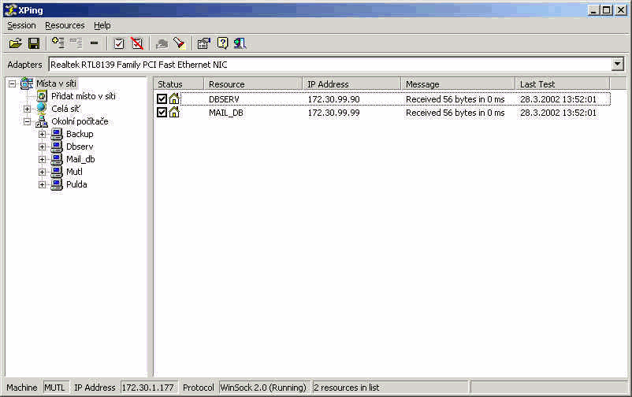The height and width of the screenshot is (397, 632).
Task: Click the Mail_db computer icon in tree
Action: pyautogui.click(x=57, y=159)
